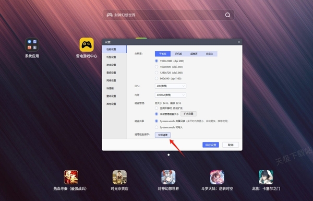Select 手动管理磁盘大小 option

click(x=156, y=114)
